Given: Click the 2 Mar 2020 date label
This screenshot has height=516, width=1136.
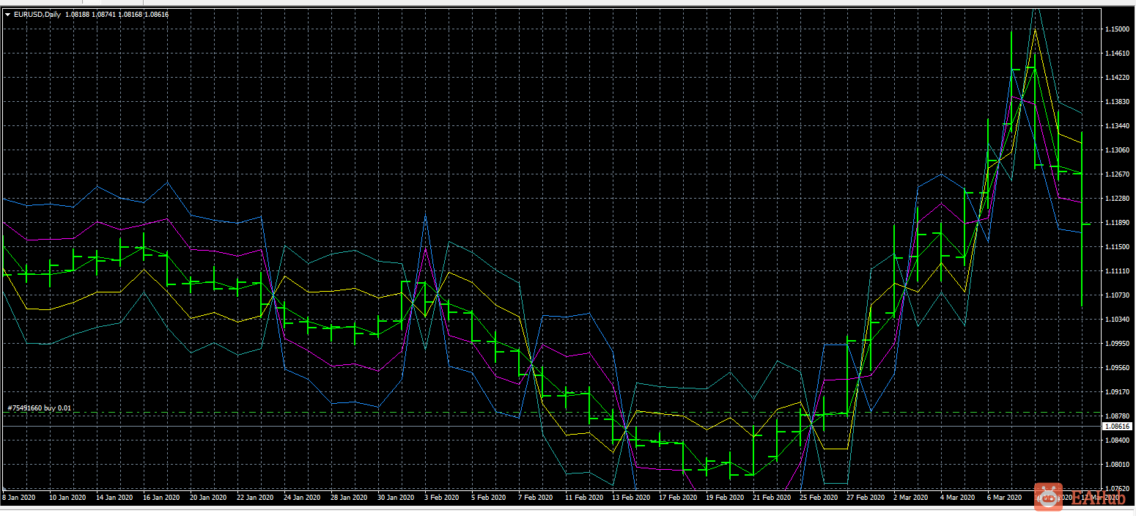Looking at the screenshot, I should [x=911, y=497].
